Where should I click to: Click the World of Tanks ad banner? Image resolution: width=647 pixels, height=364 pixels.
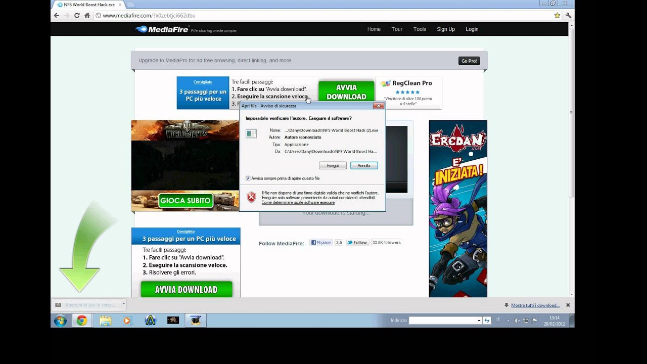tap(185, 165)
